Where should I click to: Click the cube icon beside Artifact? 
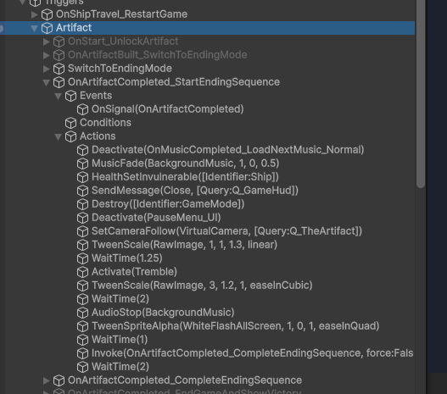(x=47, y=28)
